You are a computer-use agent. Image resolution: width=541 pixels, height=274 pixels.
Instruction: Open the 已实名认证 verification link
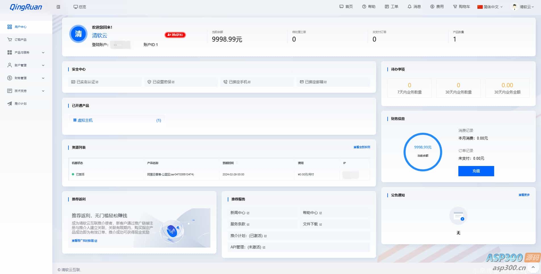(105, 82)
